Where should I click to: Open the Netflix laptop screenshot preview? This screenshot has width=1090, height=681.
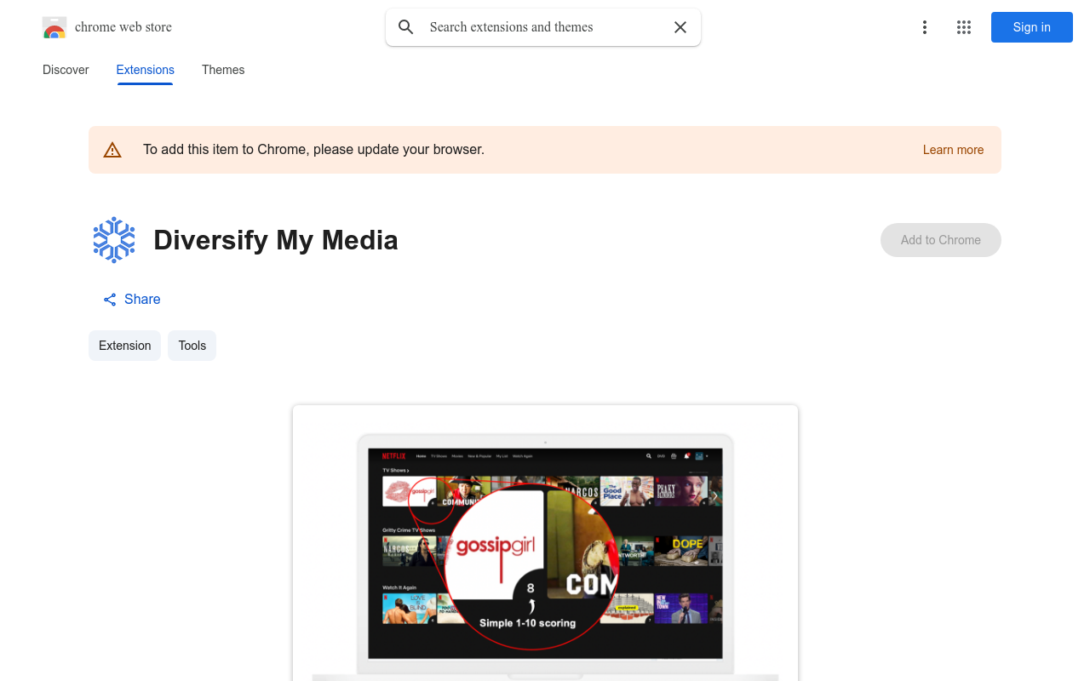(x=545, y=543)
